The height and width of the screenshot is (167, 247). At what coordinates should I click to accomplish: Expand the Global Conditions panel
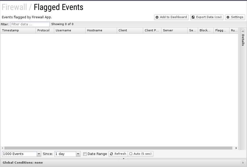243,163
